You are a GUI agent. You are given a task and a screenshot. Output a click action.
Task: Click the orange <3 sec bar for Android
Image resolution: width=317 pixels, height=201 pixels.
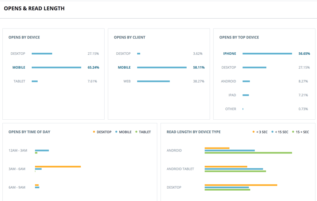217,148
